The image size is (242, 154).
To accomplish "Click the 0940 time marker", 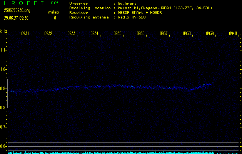I will [x=233, y=33].
